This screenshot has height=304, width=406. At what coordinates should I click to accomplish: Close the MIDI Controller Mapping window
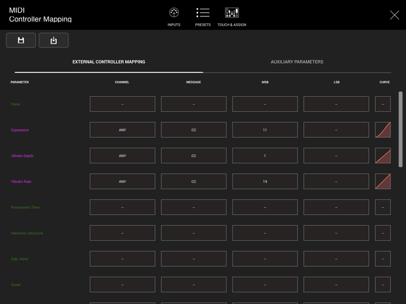click(394, 15)
